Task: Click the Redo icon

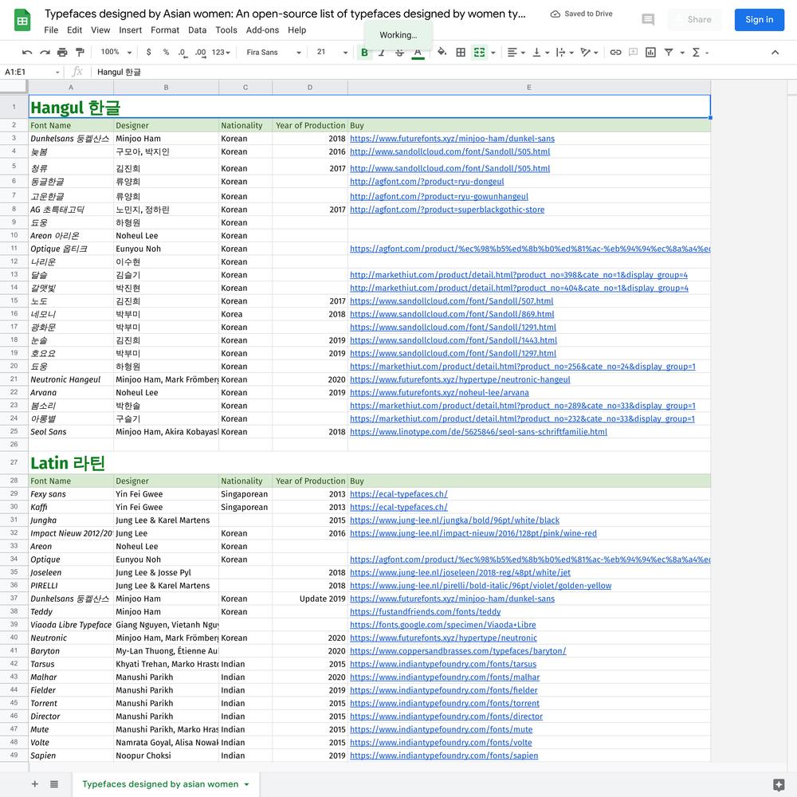Action: (45, 53)
